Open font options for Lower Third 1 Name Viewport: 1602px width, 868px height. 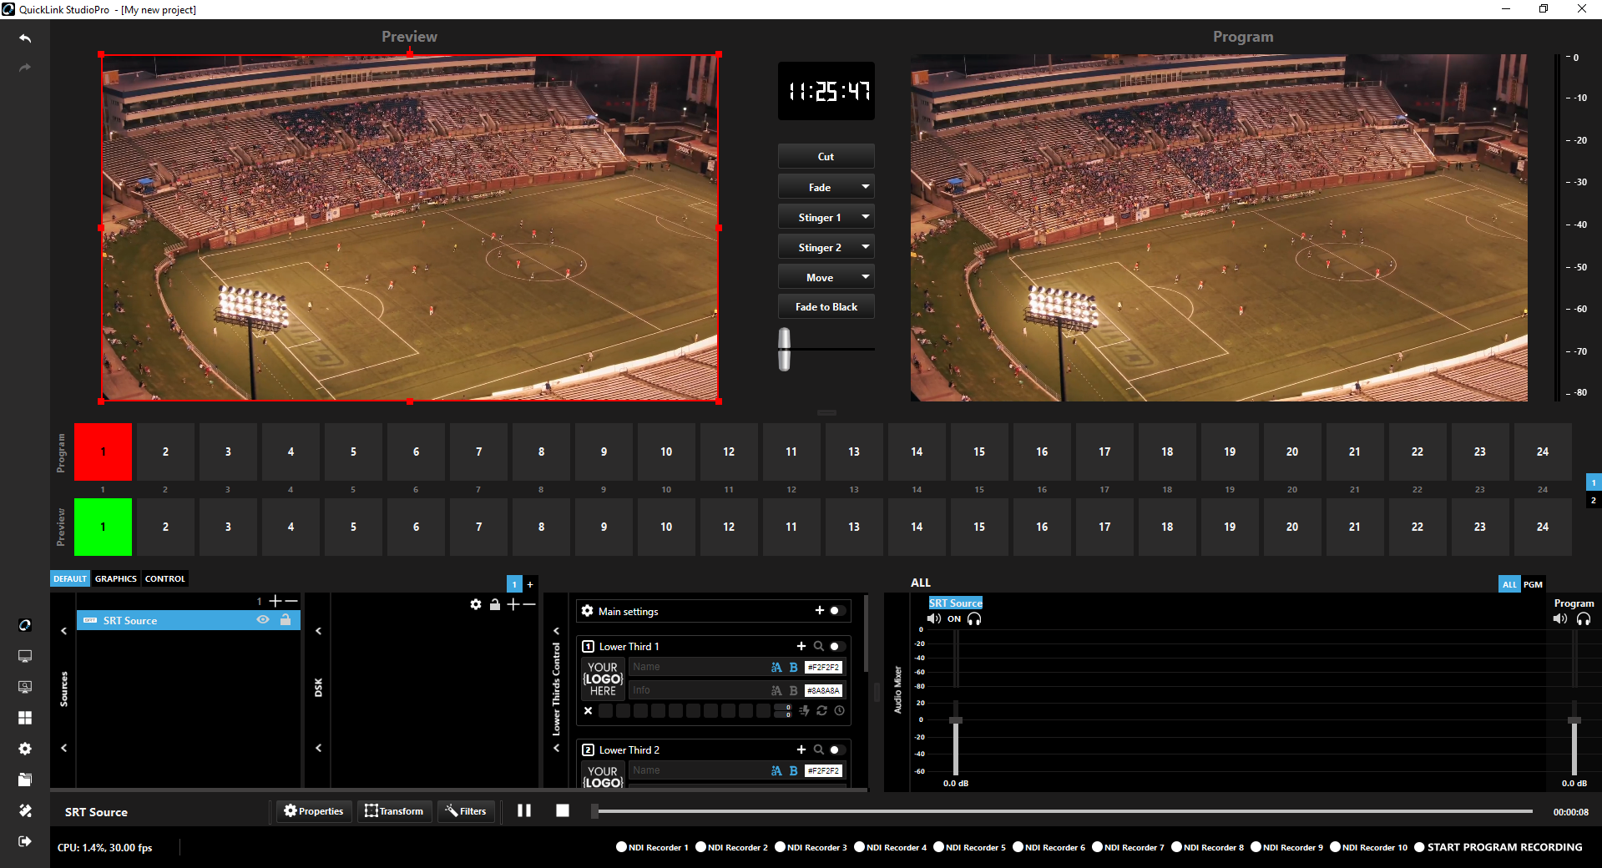(x=776, y=667)
